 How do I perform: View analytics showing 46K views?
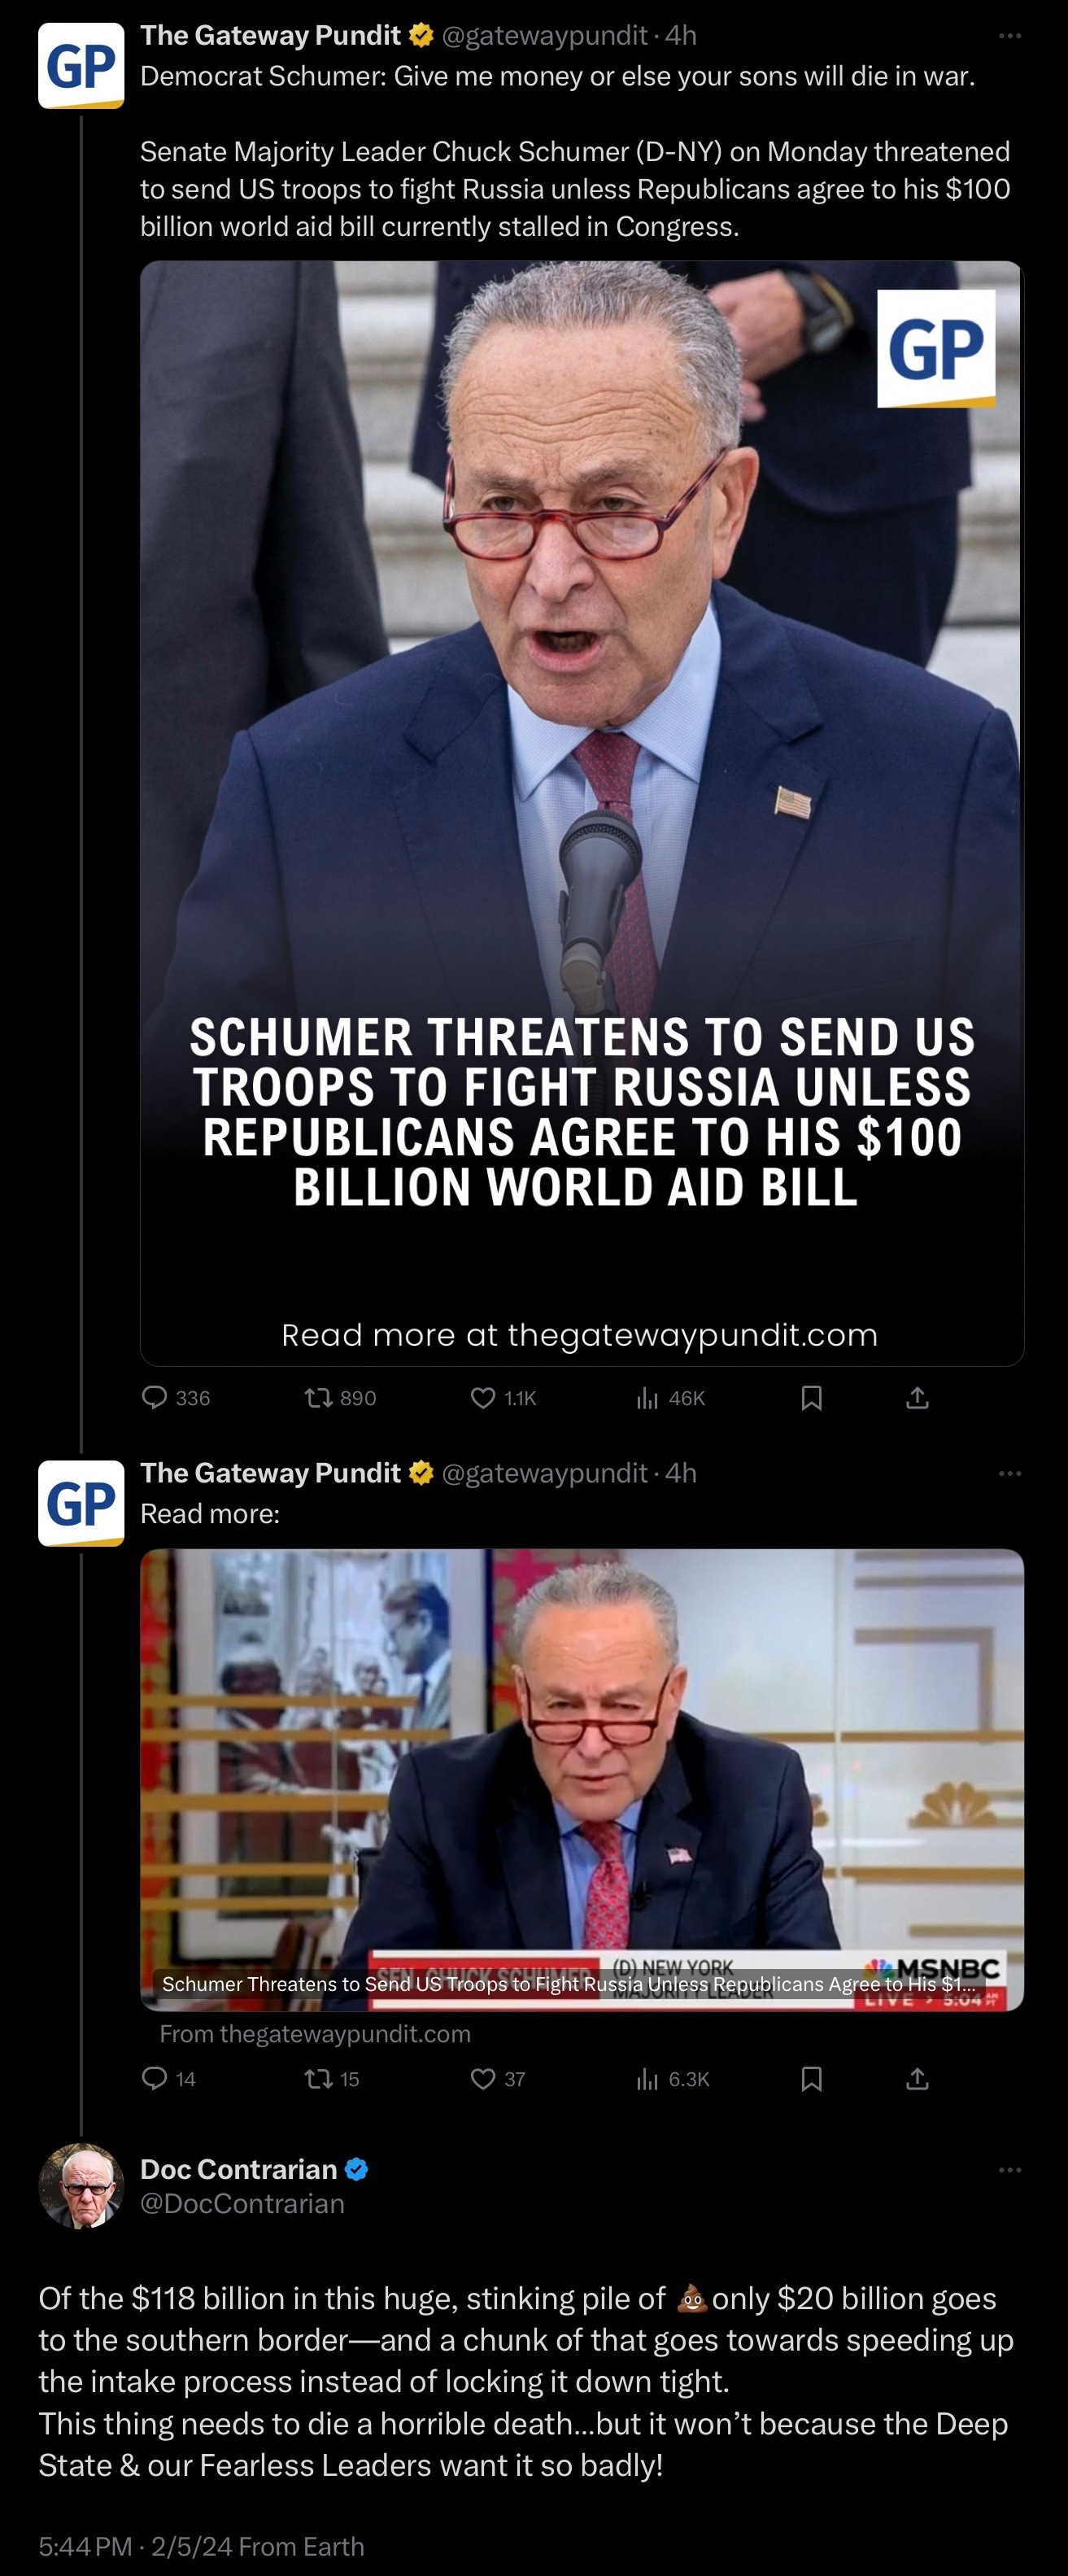pyautogui.click(x=670, y=1397)
